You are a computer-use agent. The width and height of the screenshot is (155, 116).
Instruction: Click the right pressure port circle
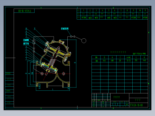63,74
